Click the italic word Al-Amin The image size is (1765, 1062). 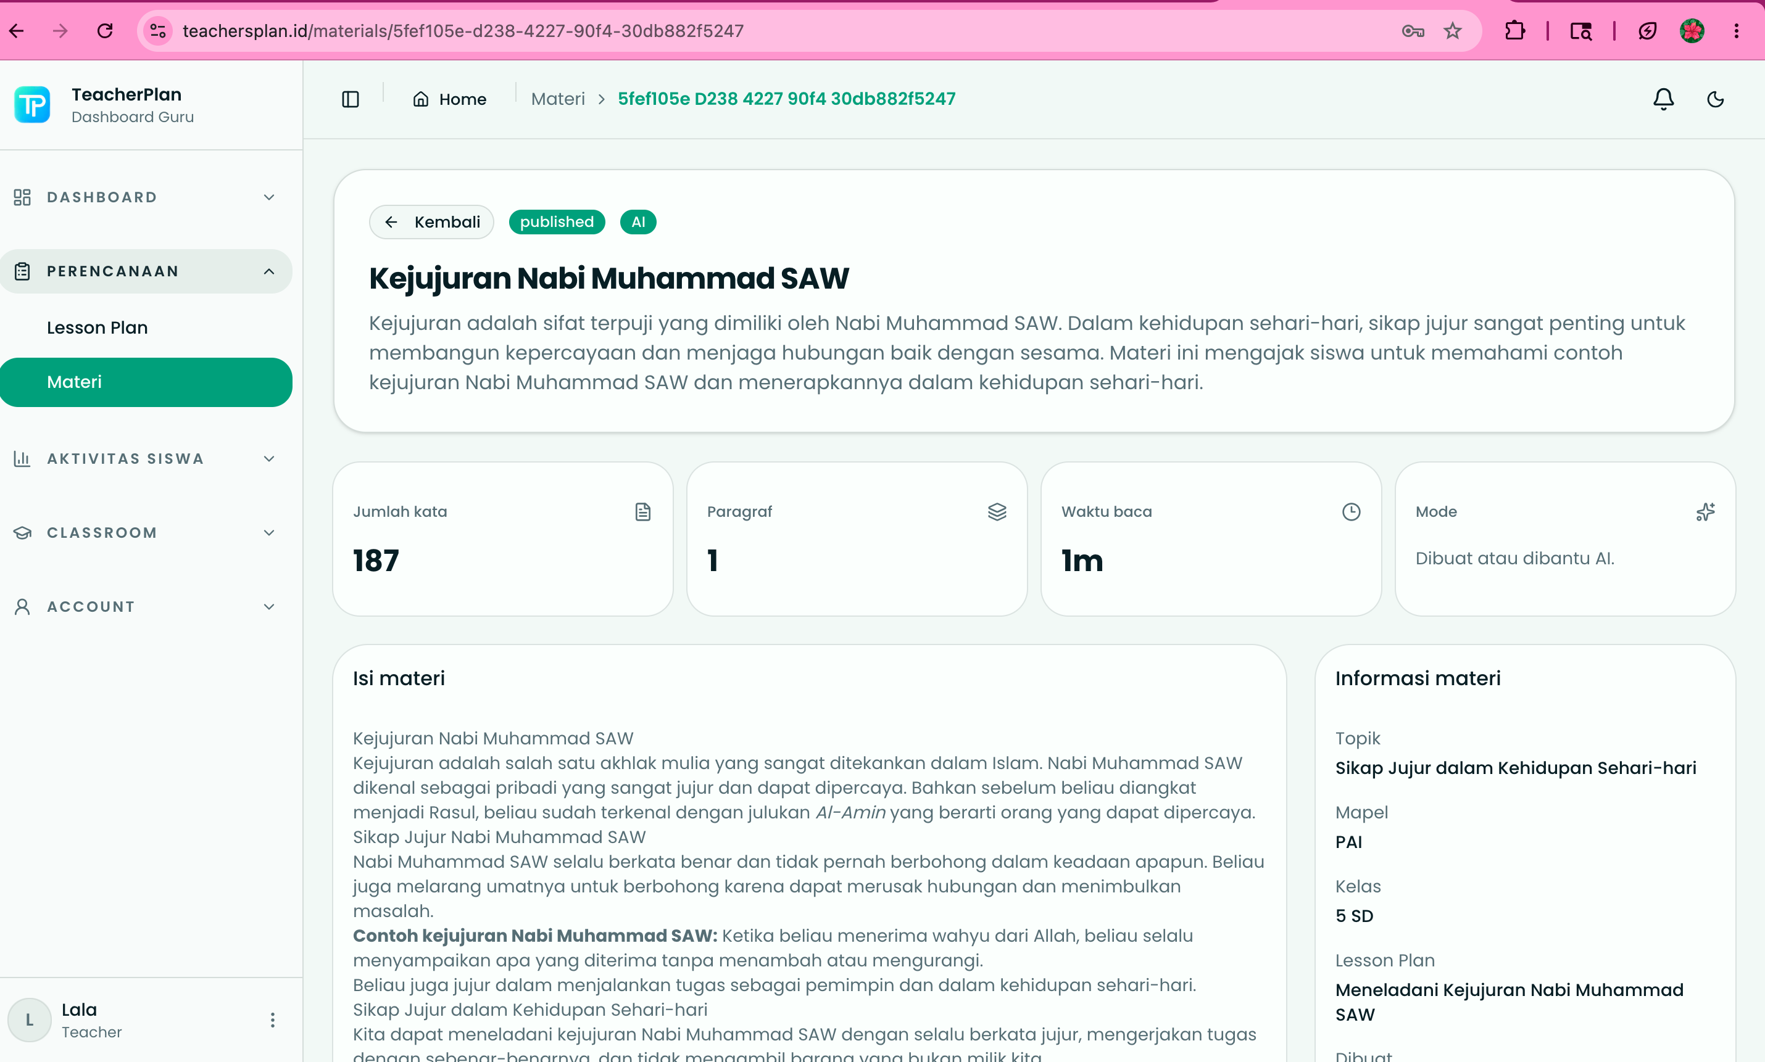click(x=850, y=812)
